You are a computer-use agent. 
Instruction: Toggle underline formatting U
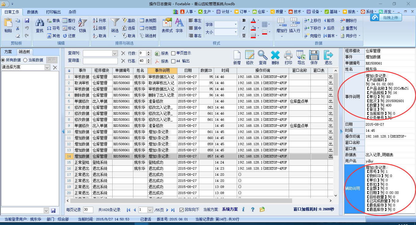click(244, 35)
